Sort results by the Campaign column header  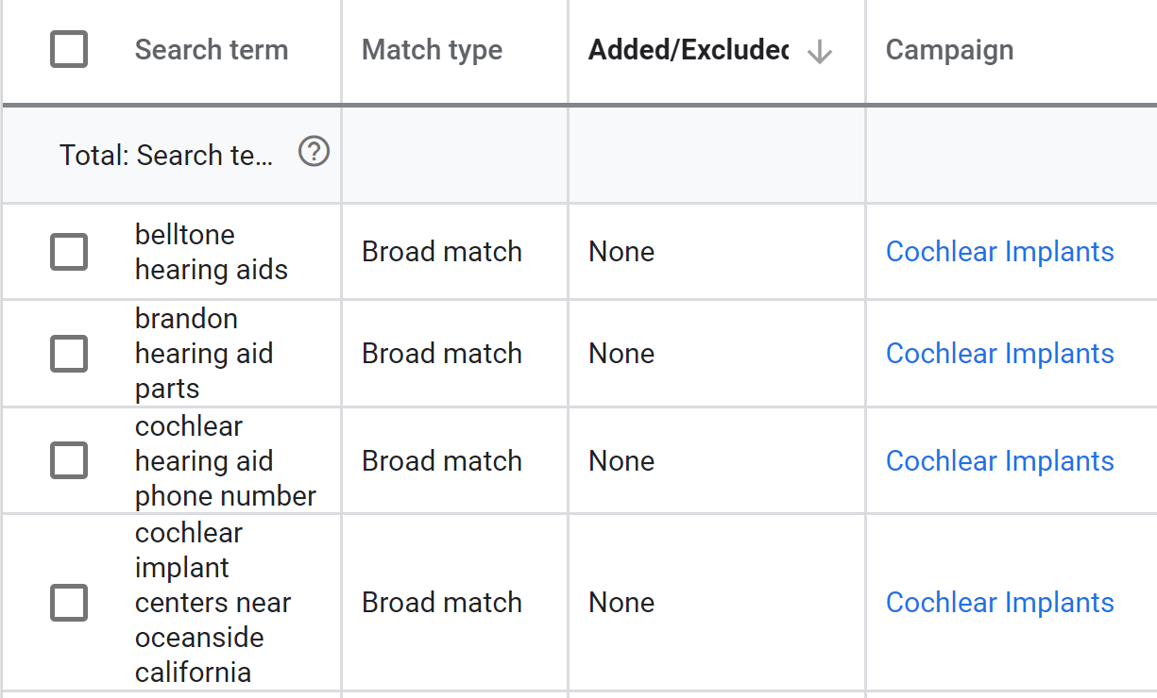(949, 49)
